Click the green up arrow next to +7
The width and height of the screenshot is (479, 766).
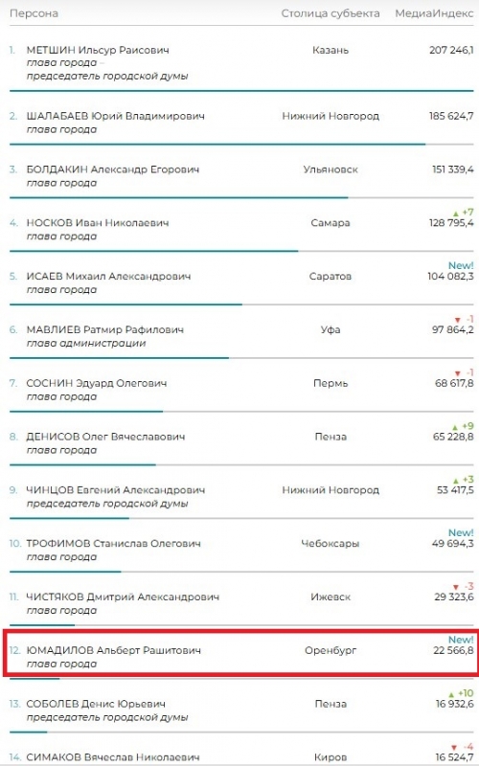[456, 214]
